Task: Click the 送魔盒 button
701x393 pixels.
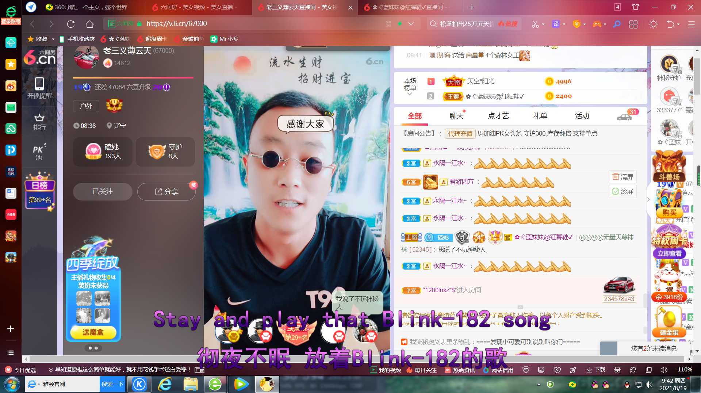Action: coord(93,332)
